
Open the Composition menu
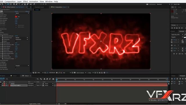10,1
